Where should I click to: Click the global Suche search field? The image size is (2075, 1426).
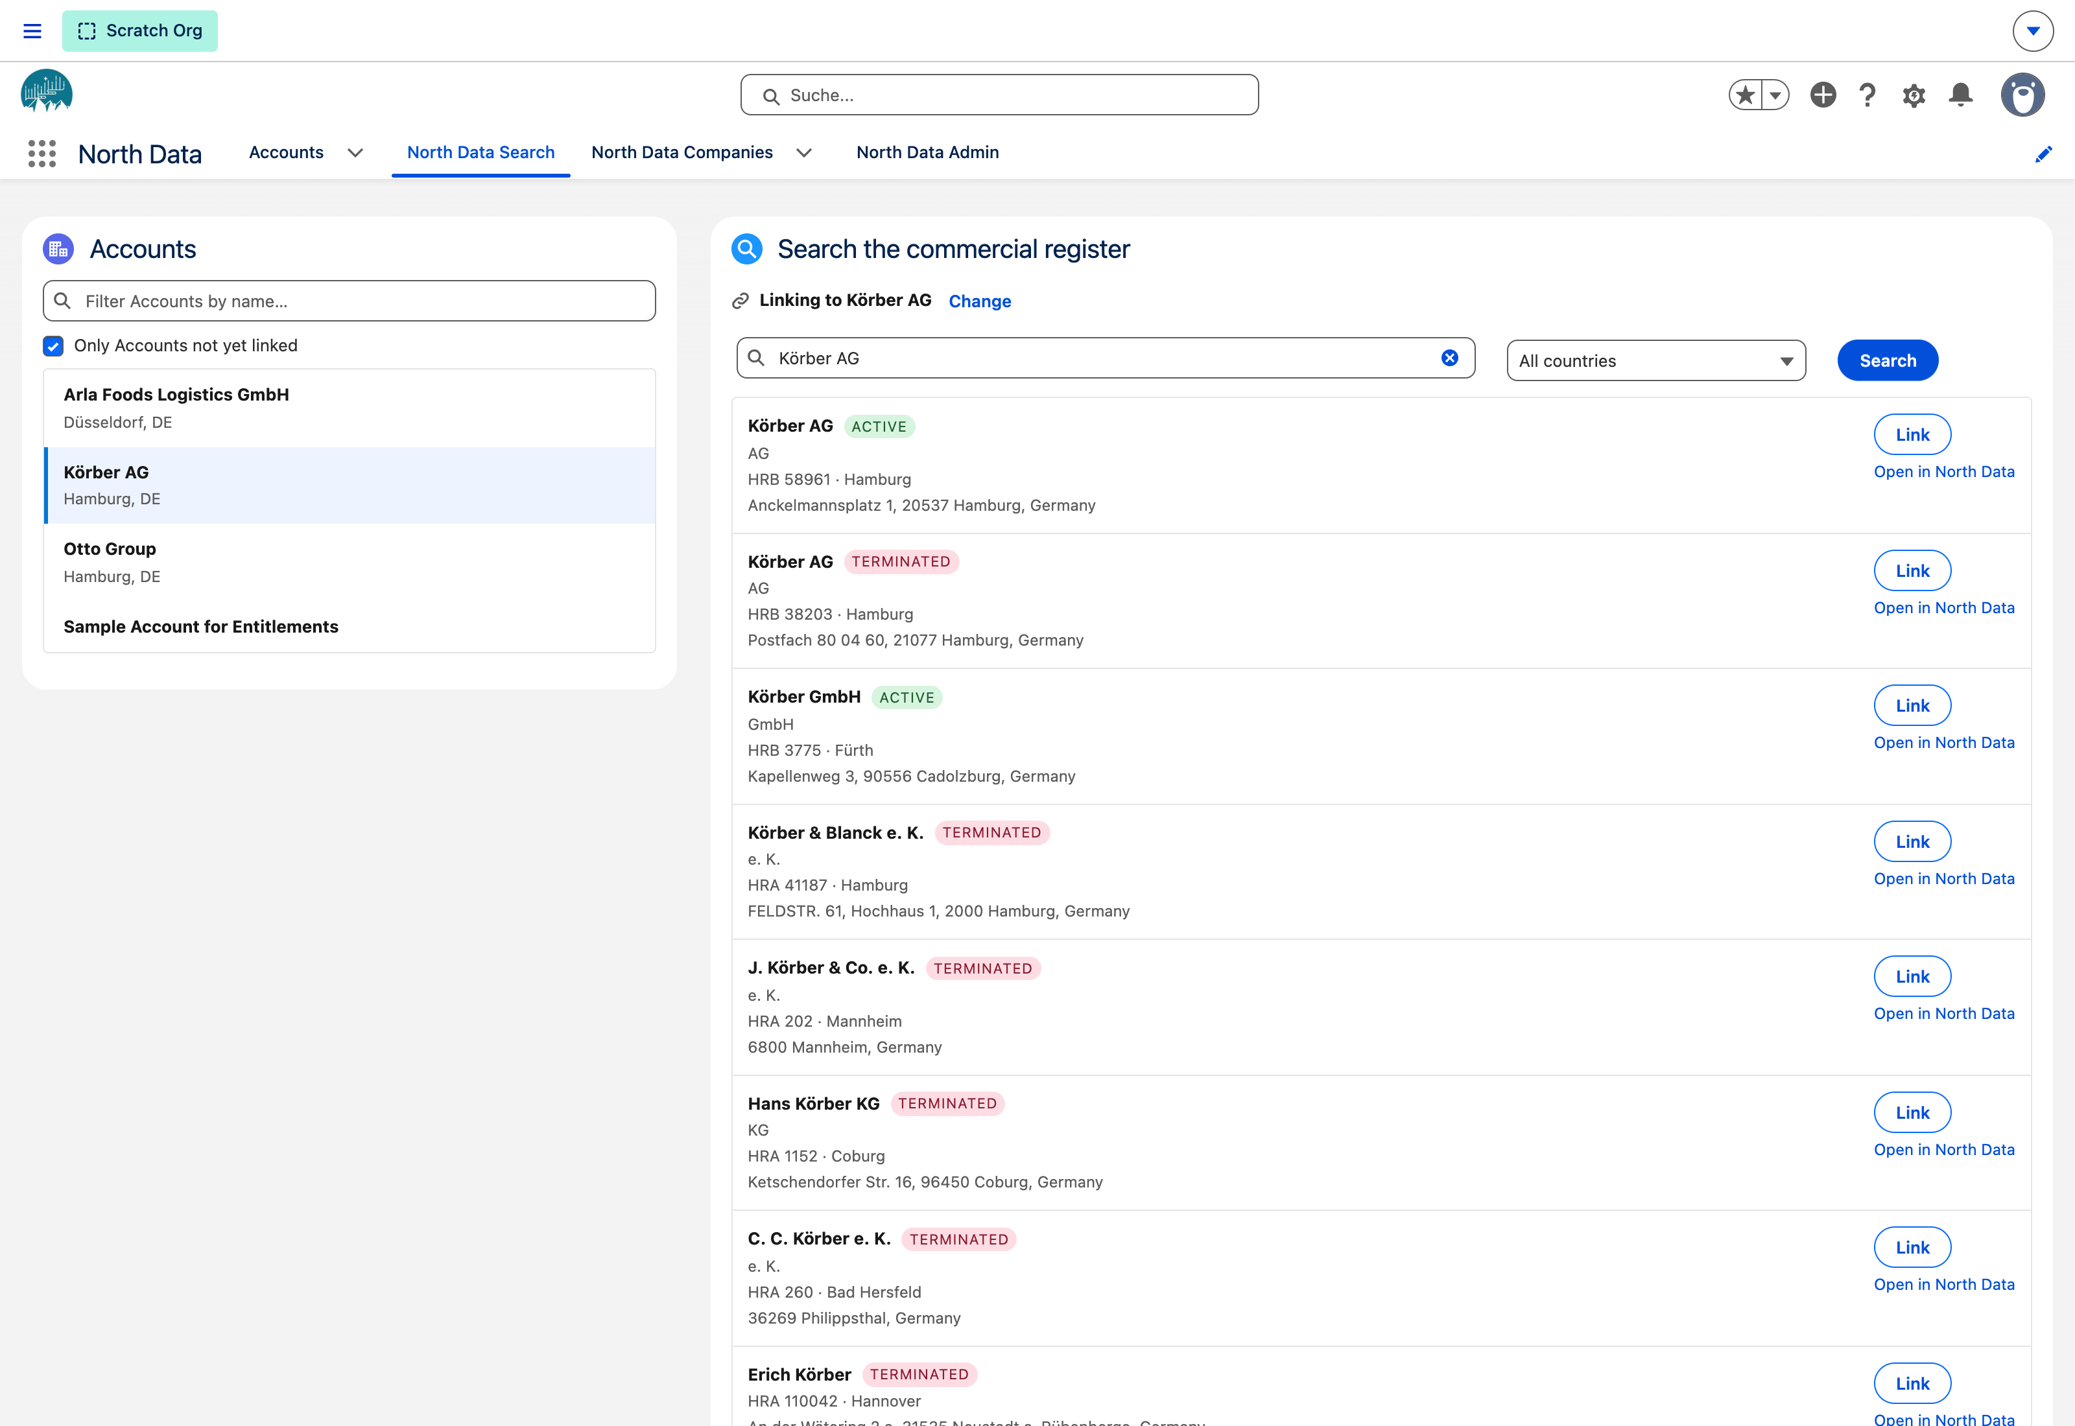click(x=999, y=95)
